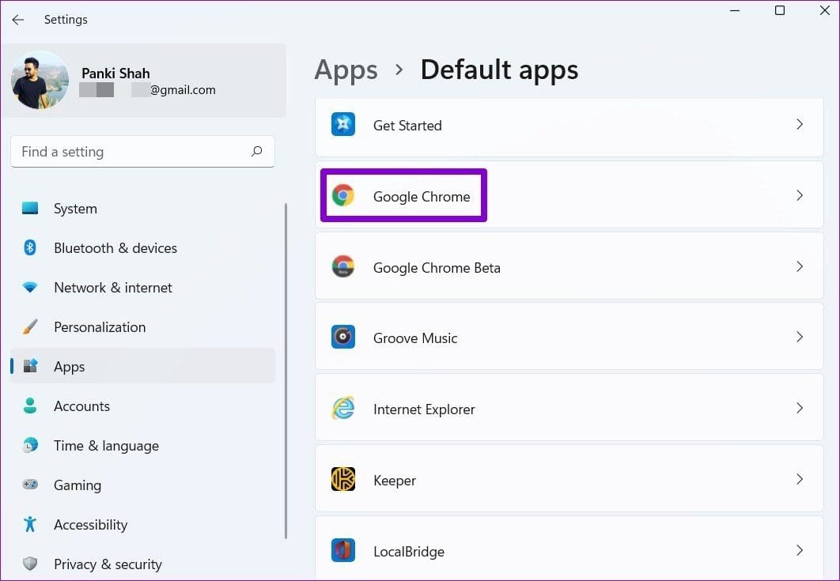Image resolution: width=840 pixels, height=581 pixels.
Task: Open the Google Chrome Beta text label
Action: click(437, 268)
